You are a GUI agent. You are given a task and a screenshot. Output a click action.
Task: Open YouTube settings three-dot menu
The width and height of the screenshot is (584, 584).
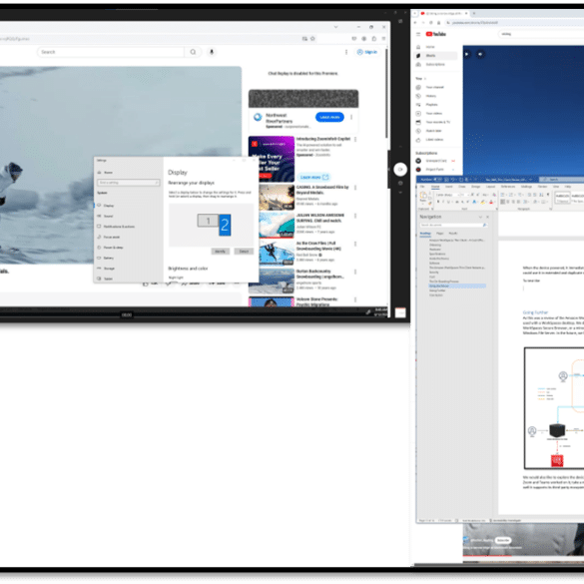(x=346, y=52)
